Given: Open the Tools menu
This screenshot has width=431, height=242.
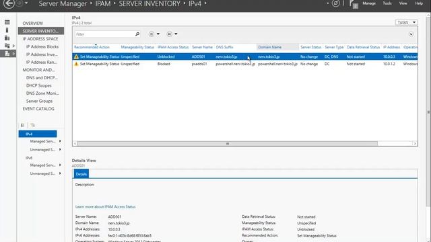Looking at the screenshot, I should click(x=387, y=3).
